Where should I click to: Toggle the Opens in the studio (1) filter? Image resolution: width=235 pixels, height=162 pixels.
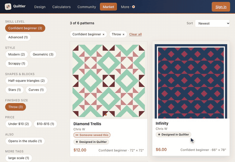click(25, 141)
